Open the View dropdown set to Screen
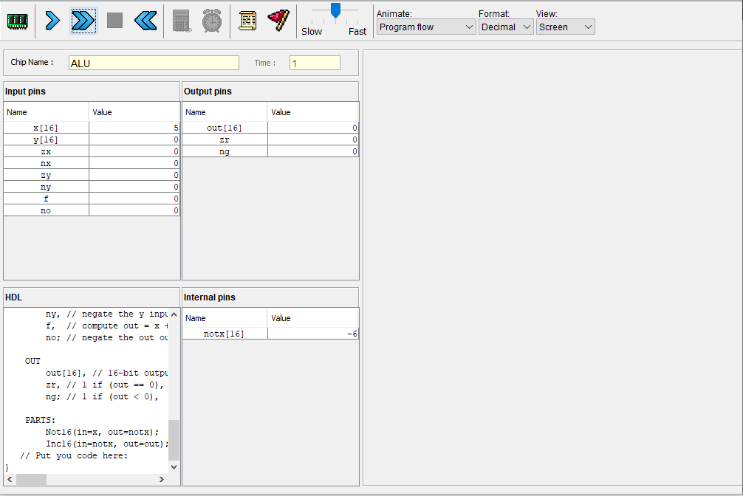 click(x=565, y=27)
